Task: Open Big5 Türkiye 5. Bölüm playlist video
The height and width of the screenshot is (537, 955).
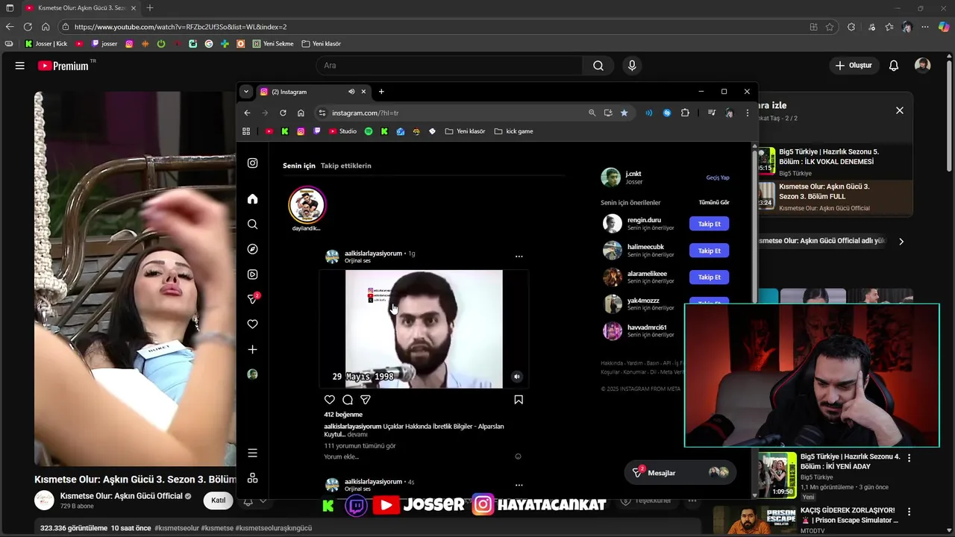Action: coord(836,160)
